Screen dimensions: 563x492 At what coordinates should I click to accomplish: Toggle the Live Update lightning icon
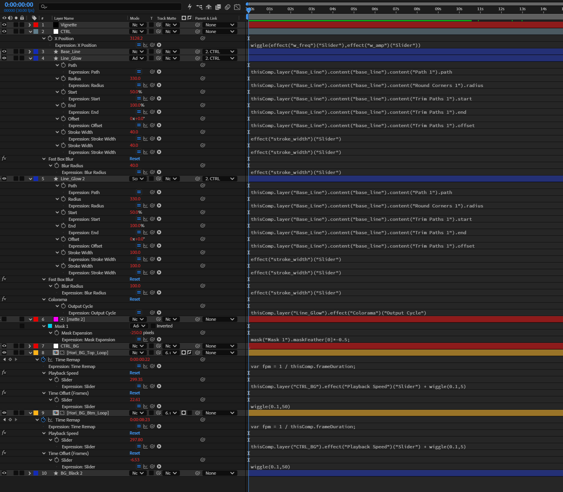pyautogui.click(x=190, y=7)
